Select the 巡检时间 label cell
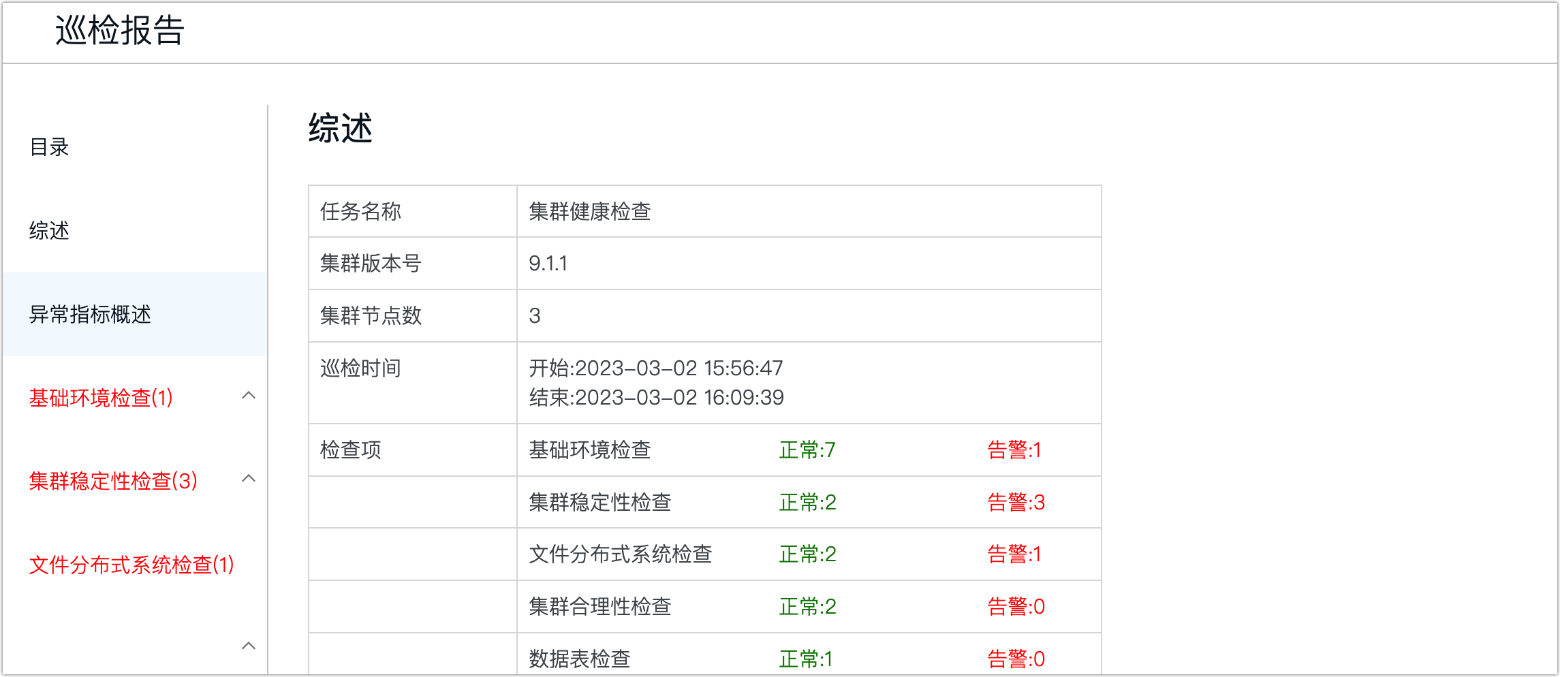The width and height of the screenshot is (1560, 677). click(x=413, y=383)
